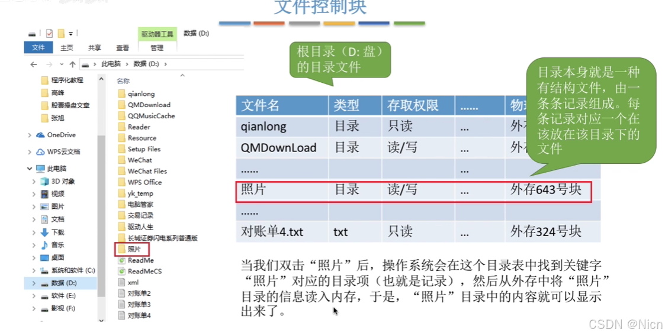Click the drive icon inside the address bar
Image resolution: width=665 pixels, height=336 pixels.
tap(85, 64)
